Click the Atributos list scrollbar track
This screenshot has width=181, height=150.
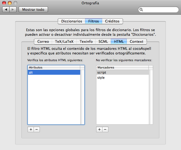click(x=82, y=97)
